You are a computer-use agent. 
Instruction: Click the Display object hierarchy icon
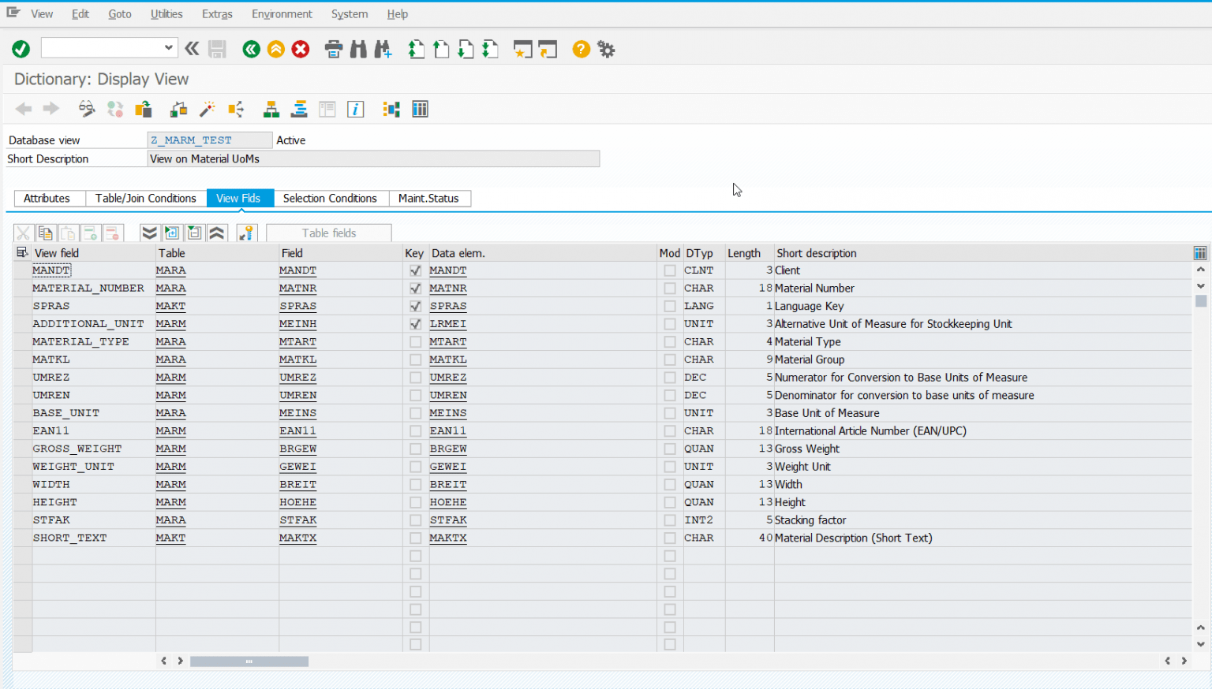click(271, 109)
